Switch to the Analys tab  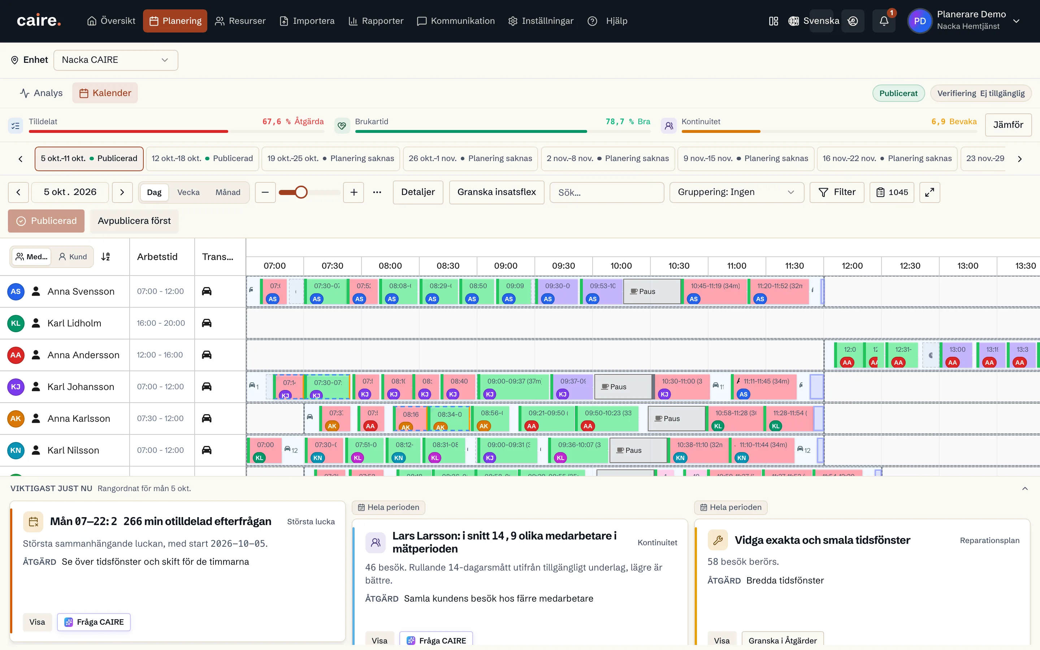click(41, 93)
